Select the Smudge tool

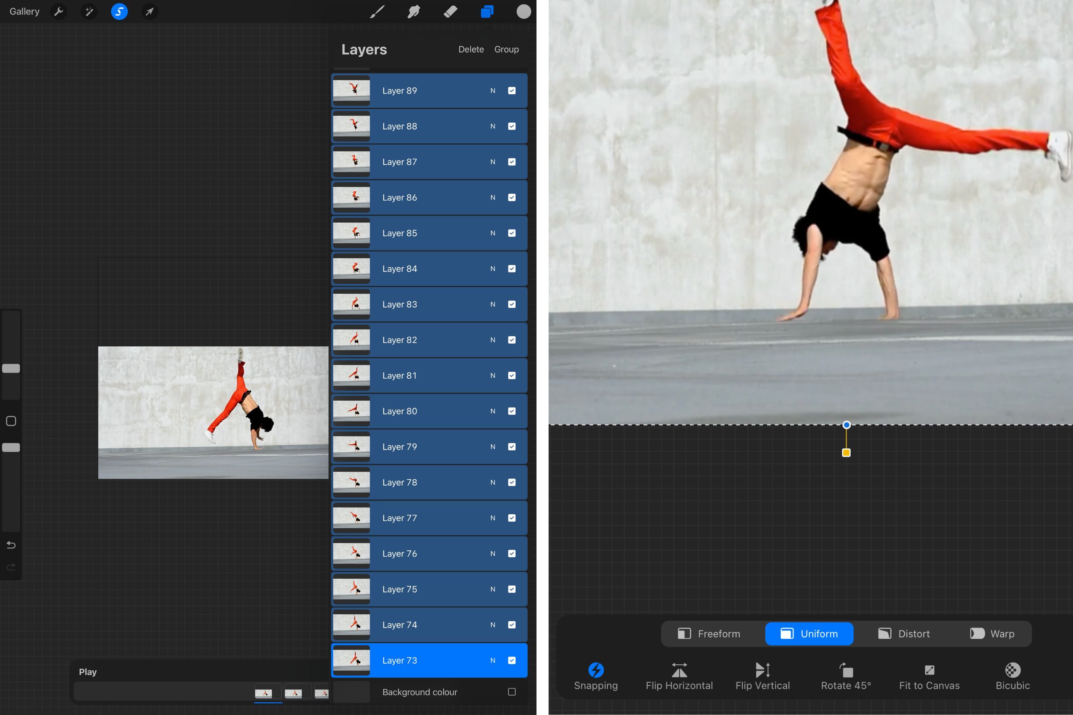[413, 12]
